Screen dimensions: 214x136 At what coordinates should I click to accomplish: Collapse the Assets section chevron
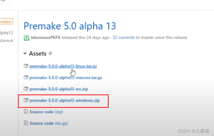tap(25, 53)
